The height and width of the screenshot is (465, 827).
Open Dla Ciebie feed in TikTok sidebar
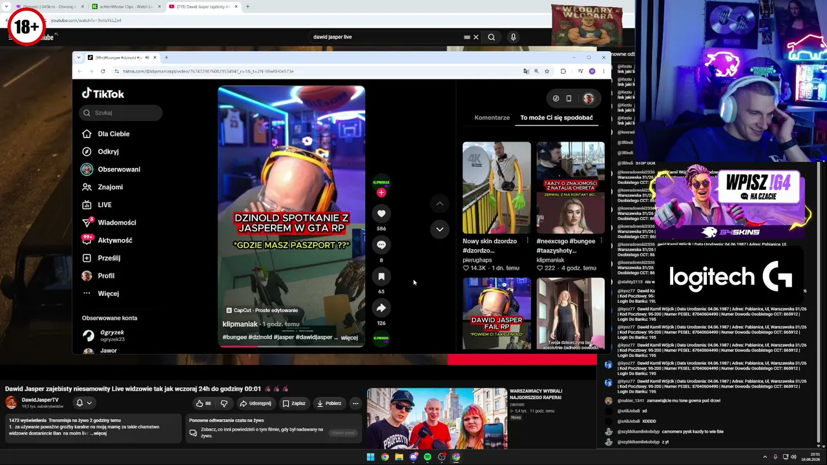(x=114, y=134)
